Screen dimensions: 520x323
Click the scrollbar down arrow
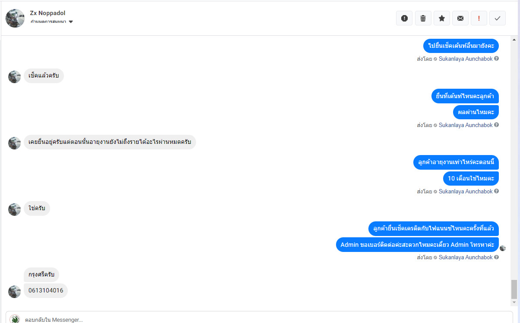coord(514,302)
